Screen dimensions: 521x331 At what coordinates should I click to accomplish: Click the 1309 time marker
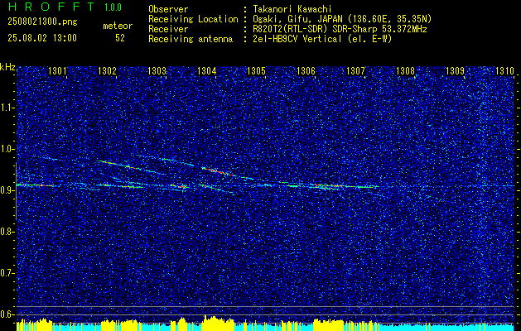pos(455,70)
